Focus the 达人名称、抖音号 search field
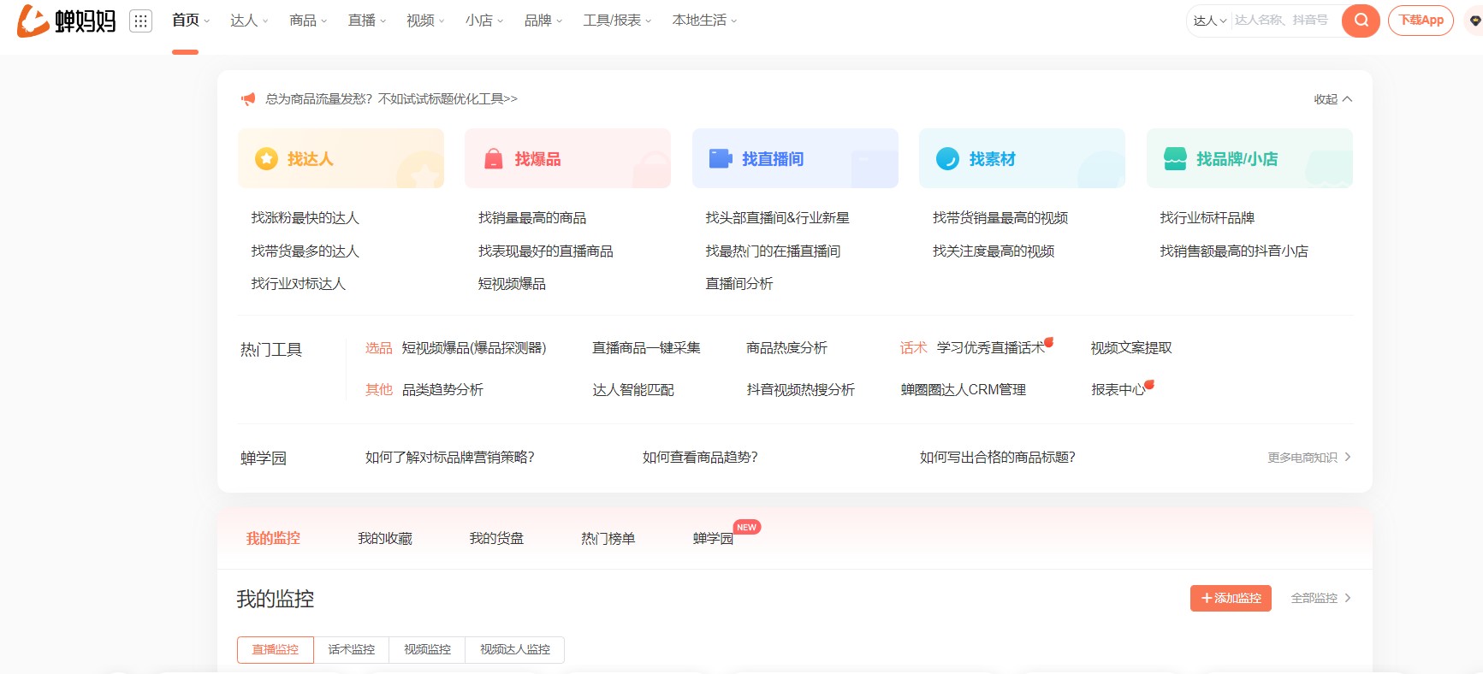This screenshot has height=674, width=1483. click(x=1285, y=21)
